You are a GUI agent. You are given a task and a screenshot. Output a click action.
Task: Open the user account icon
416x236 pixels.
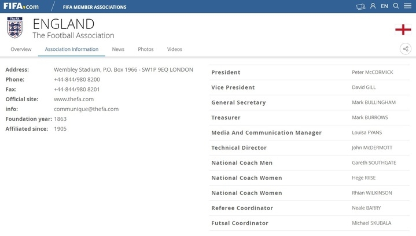(x=373, y=6)
